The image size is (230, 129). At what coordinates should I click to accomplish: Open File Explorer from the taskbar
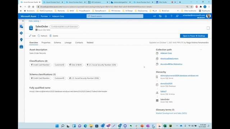coord(91,126)
